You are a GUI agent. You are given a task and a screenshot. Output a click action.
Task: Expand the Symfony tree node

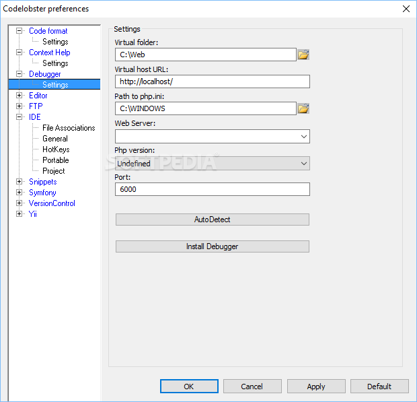coord(19,192)
